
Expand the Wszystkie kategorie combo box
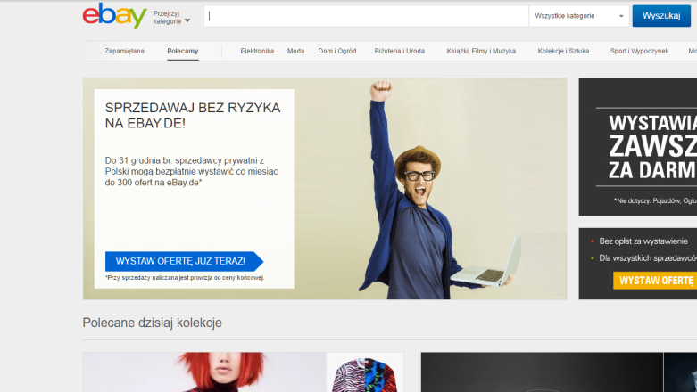[579, 16]
